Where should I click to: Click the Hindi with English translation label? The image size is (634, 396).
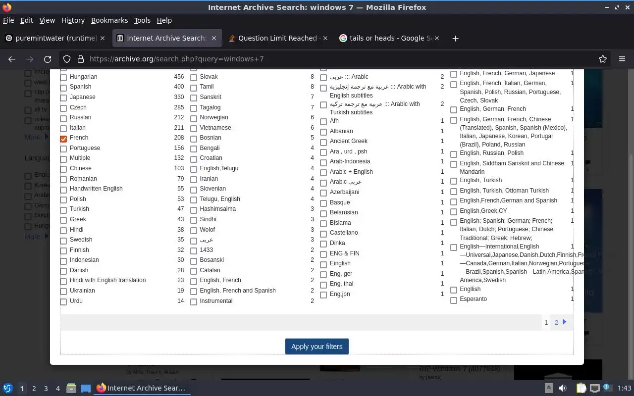pos(107,280)
